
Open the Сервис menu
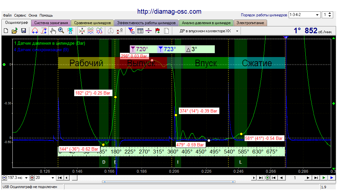20,15
